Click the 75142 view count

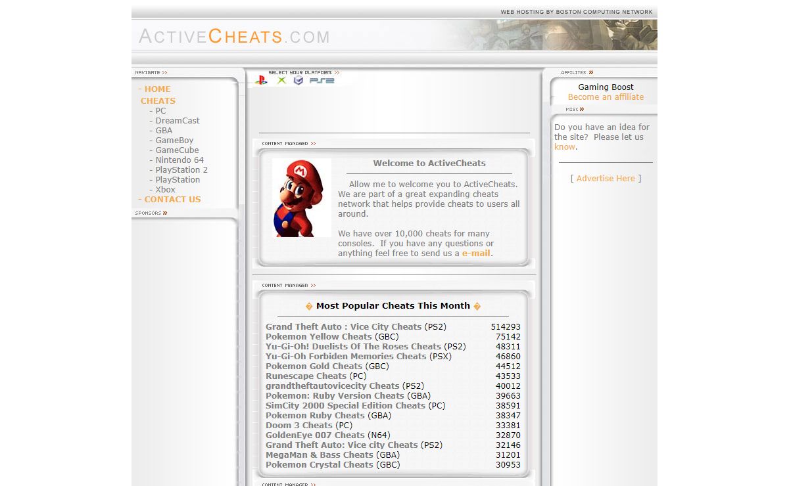point(508,336)
